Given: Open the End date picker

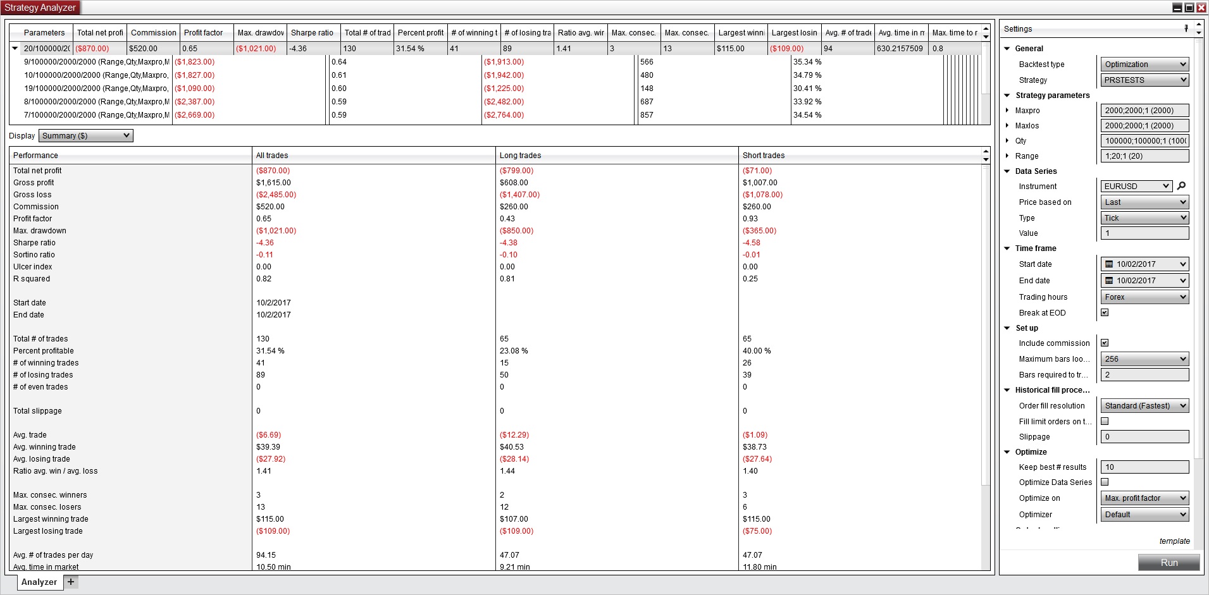Looking at the screenshot, I should [1144, 281].
